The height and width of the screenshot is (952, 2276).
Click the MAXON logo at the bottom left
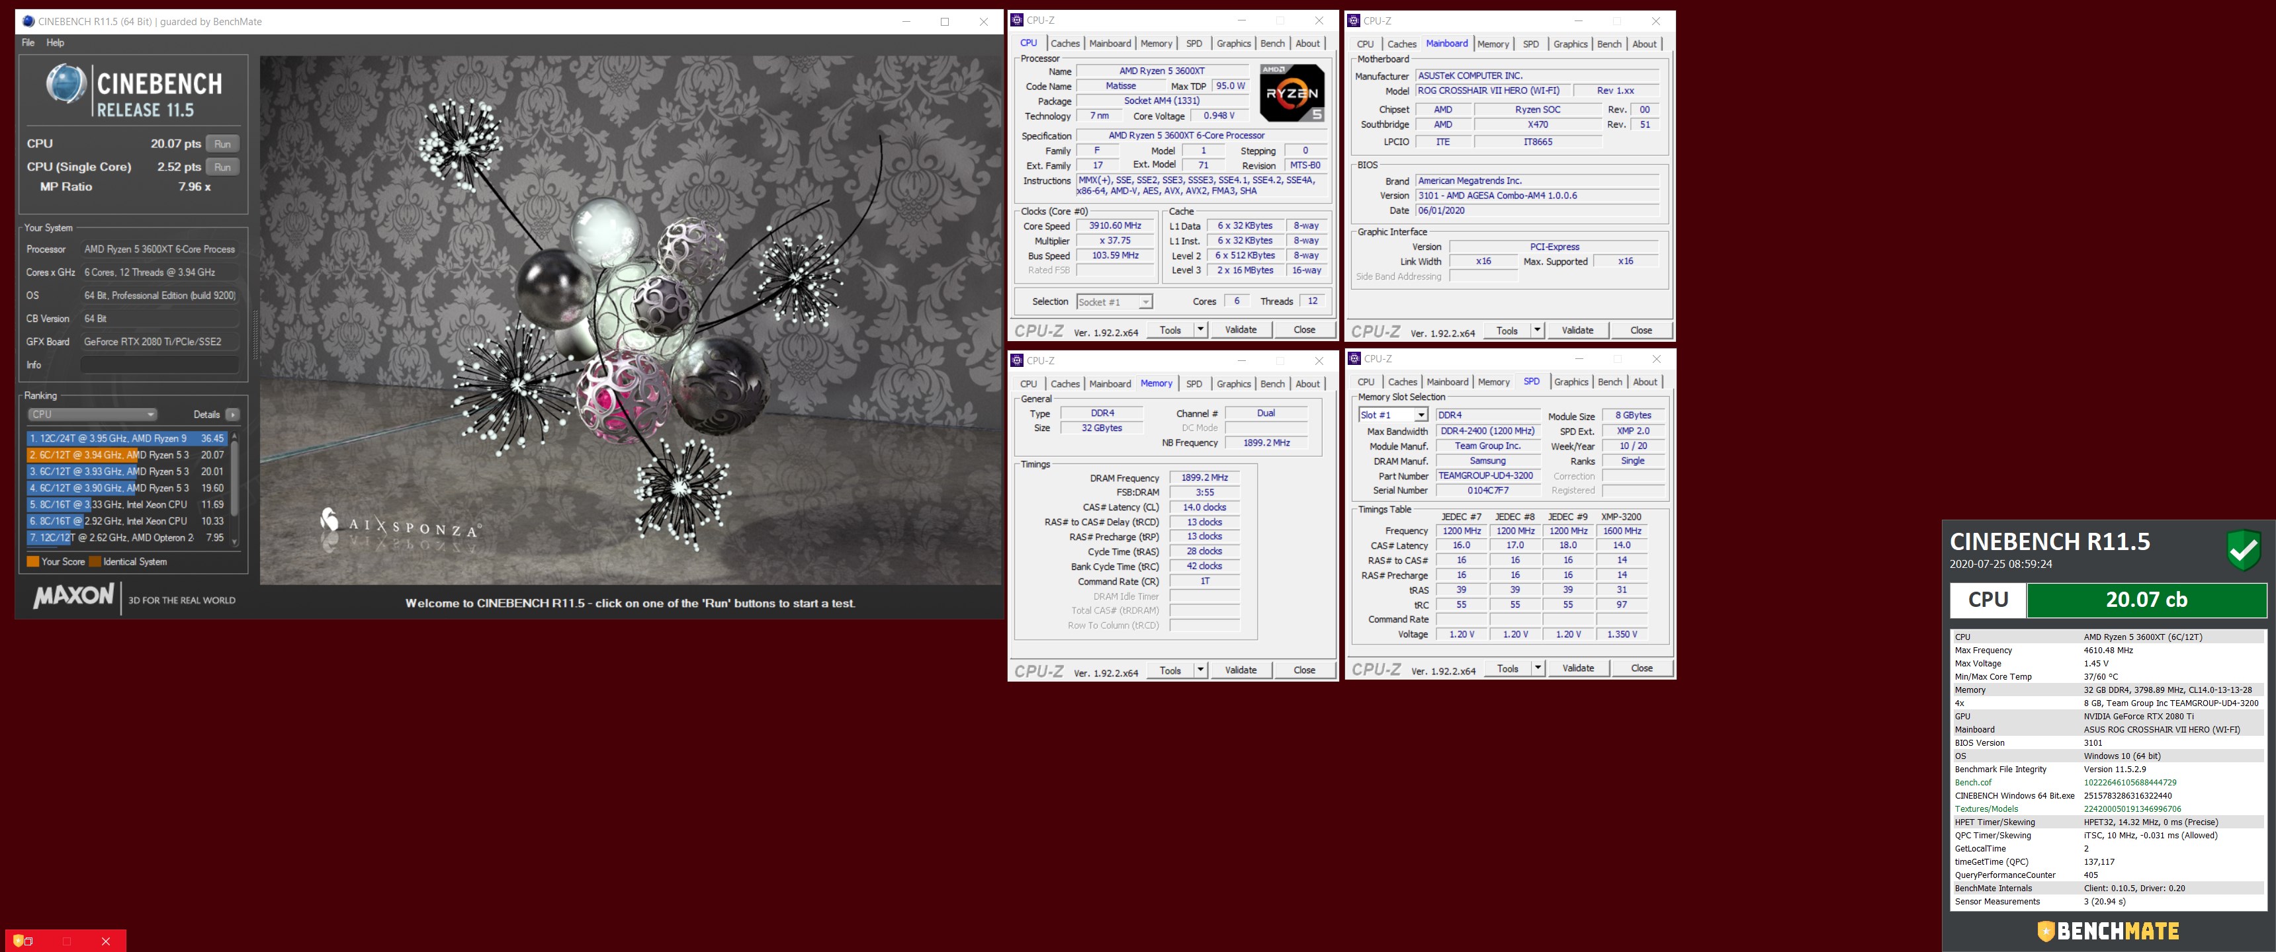[x=73, y=596]
